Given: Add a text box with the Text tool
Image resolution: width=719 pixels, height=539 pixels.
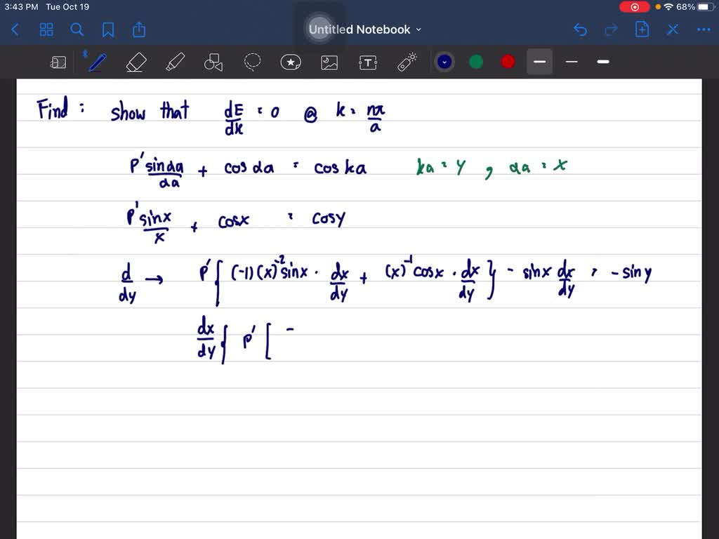Looking at the screenshot, I should 368,62.
